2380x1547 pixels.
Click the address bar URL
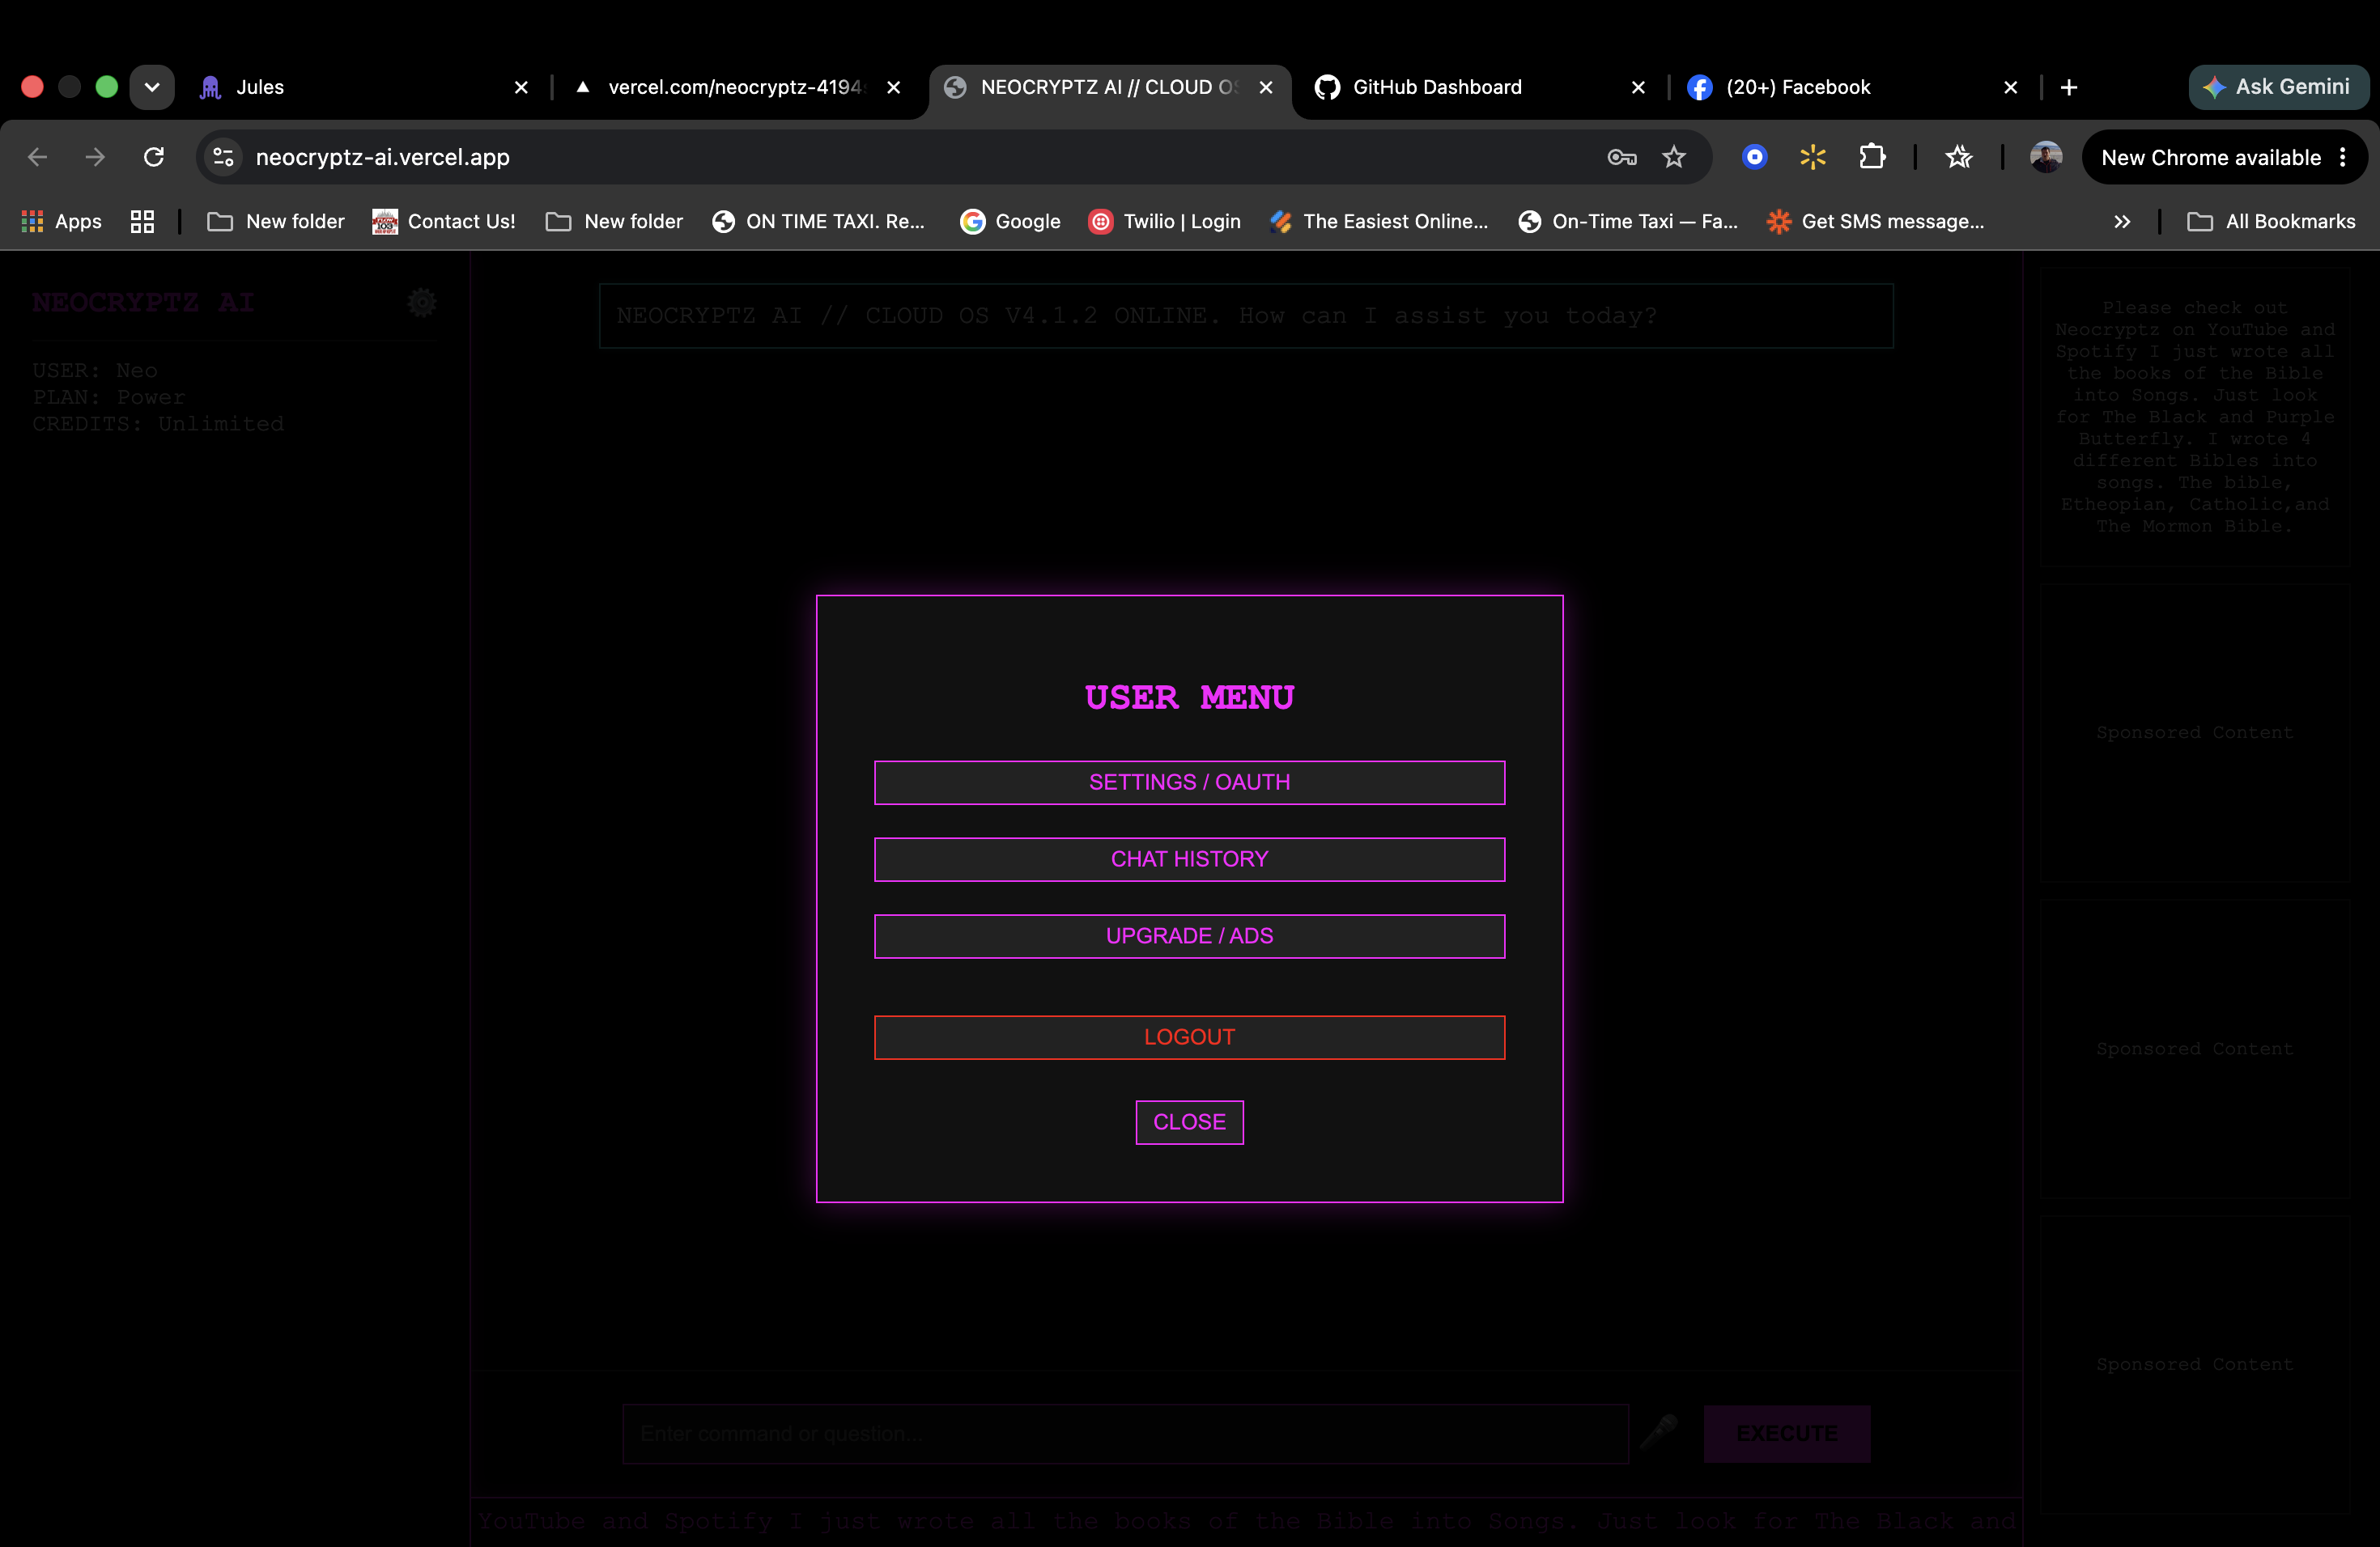[382, 157]
